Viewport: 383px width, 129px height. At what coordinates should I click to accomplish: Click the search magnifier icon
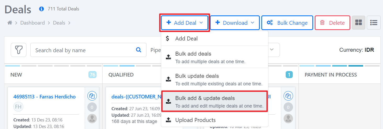pyautogui.click(x=139, y=50)
